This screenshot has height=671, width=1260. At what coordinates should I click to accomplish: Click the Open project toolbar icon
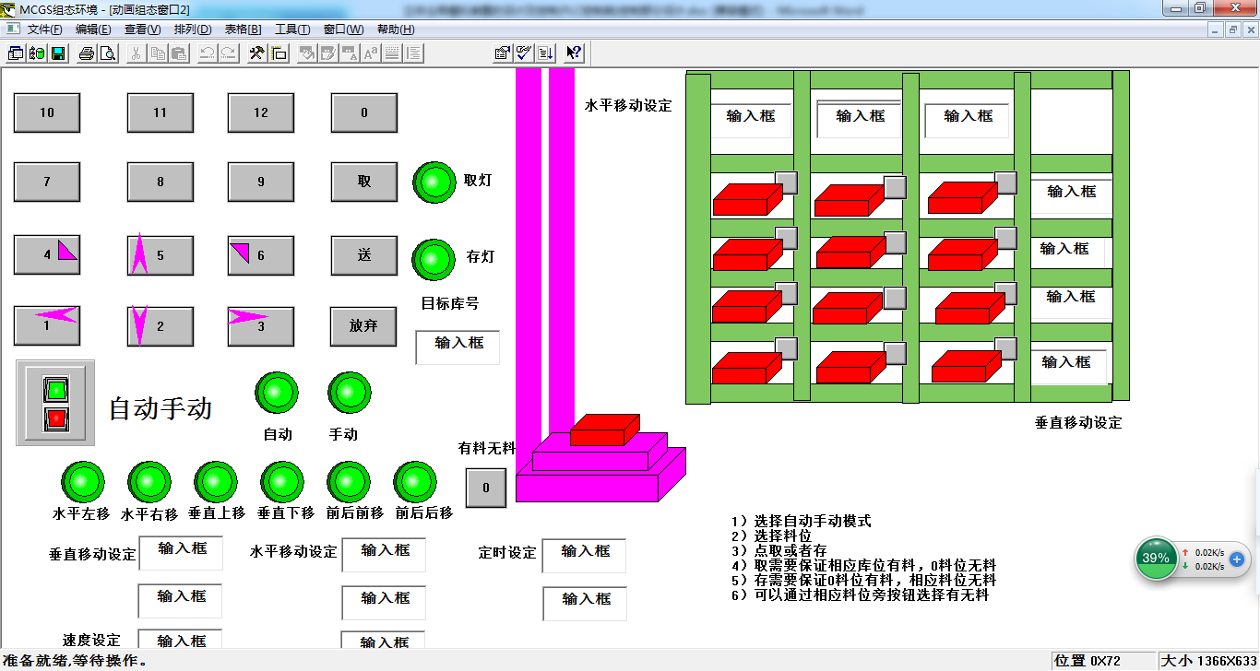(x=38, y=53)
